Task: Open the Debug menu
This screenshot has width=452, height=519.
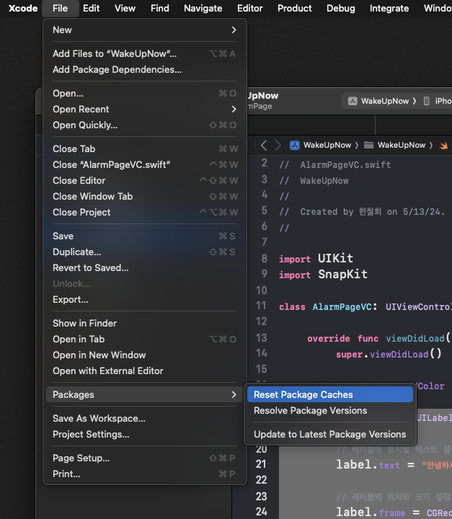Action: (341, 8)
